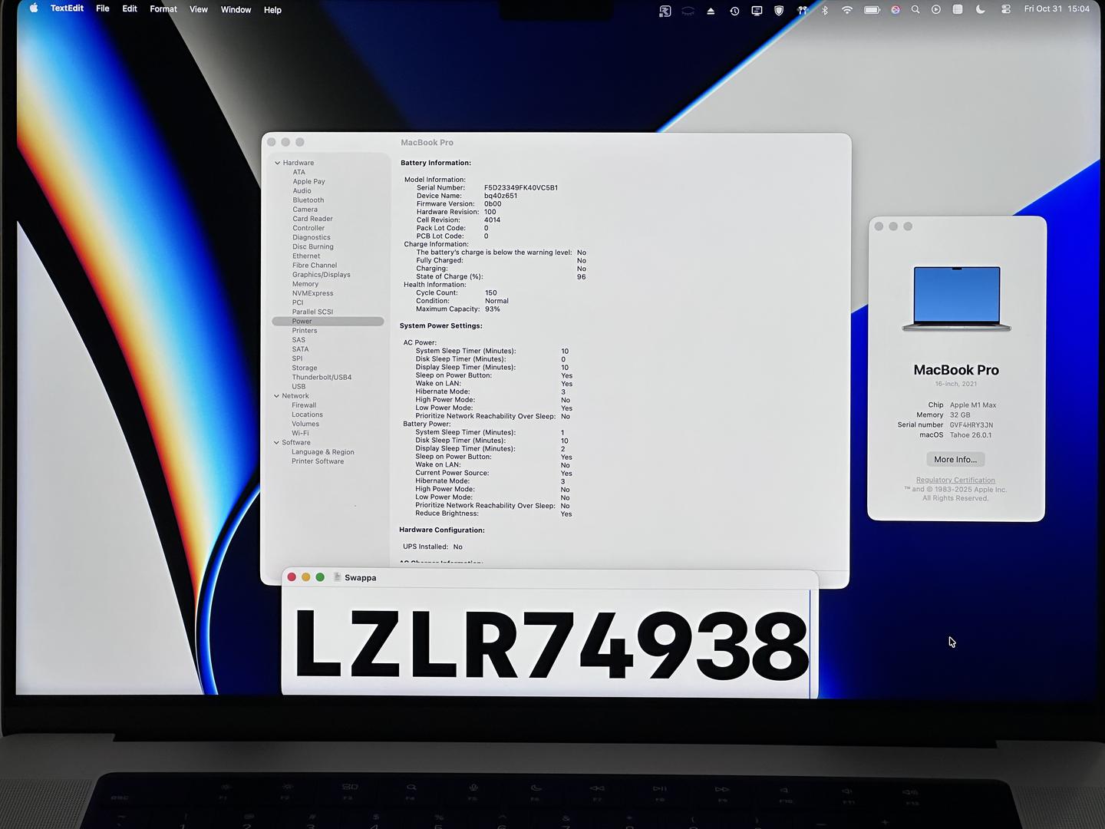Viewport: 1105px width, 829px height.
Task: Collapse the Hardware section chevron
Action: (277, 163)
